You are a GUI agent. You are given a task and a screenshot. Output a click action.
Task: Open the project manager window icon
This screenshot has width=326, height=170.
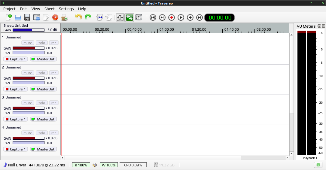[37, 17]
